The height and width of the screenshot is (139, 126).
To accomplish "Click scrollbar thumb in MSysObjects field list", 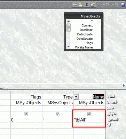I will [69, 27].
